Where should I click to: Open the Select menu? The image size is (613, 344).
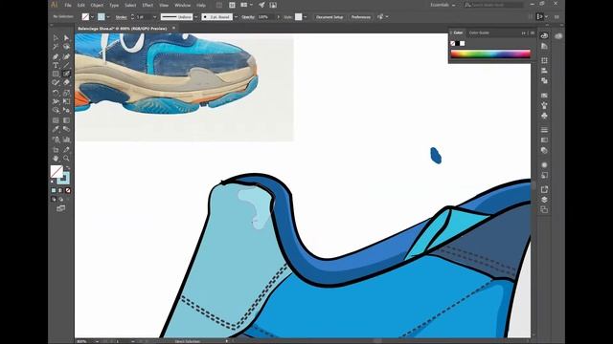(x=130, y=6)
